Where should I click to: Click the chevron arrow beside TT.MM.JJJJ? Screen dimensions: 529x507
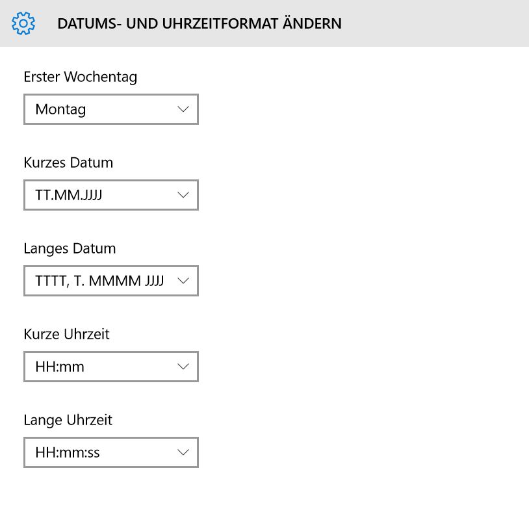183,195
